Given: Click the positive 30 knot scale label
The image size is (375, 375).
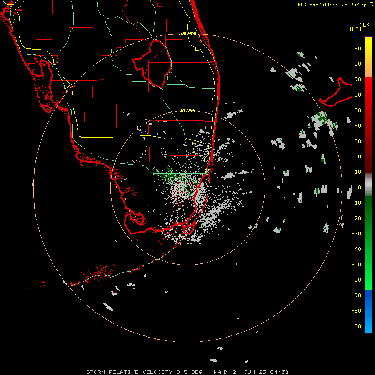Looking at the screenshot, I should pos(358,141).
